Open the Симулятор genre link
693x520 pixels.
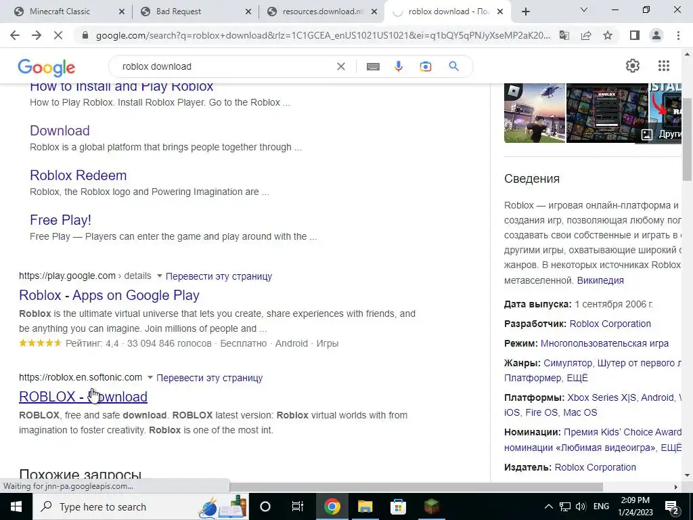(x=568, y=363)
